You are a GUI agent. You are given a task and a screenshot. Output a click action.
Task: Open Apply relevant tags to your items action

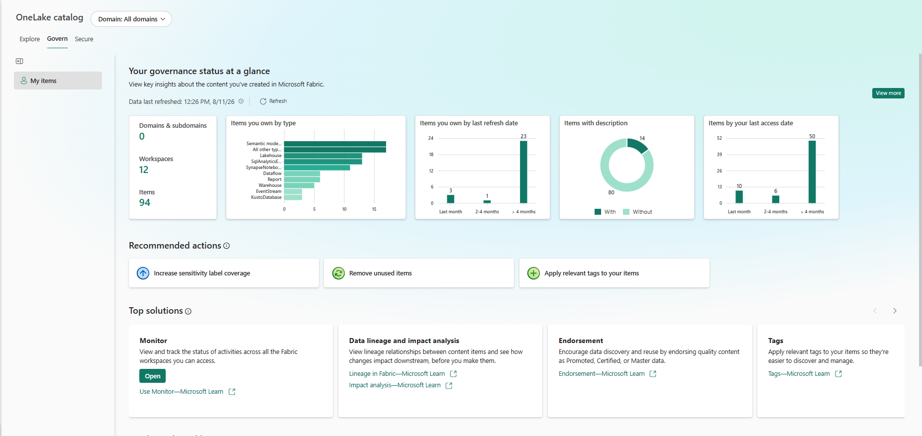pyautogui.click(x=615, y=273)
